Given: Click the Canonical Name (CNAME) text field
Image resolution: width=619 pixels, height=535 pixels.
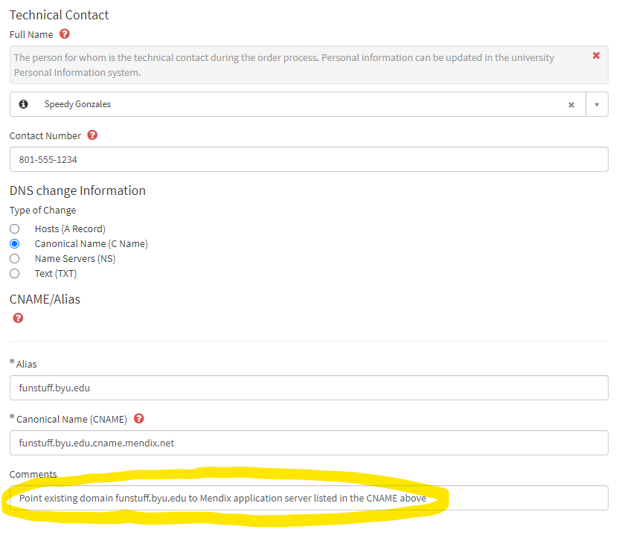Looking at the screenshot, I should pos(309,443).
